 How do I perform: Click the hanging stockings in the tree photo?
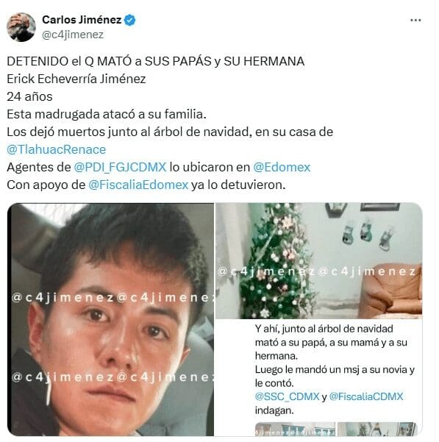(368, 233)
